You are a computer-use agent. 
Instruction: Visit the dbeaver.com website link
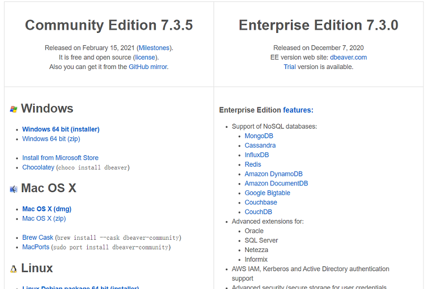[348, 57]
